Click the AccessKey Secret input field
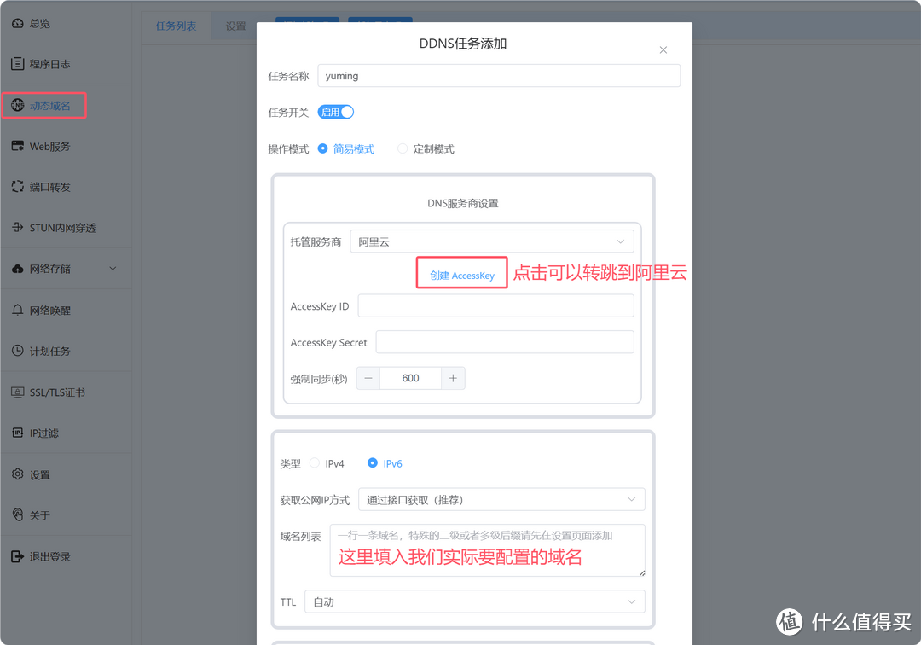This screenshot has height=645, width=921. [505, 342]
